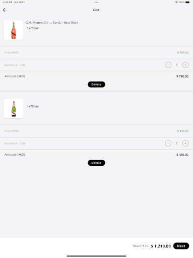The width and height of the screenshot is (193, 258).
Task: Decrease quantity of the $430.00 item
Action: [168, 143]
